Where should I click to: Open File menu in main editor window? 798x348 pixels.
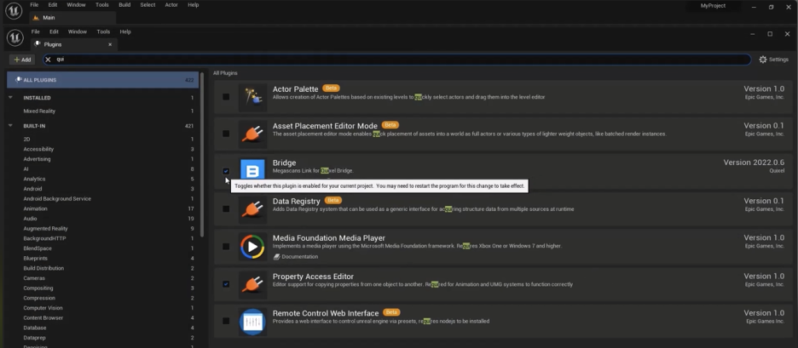click(34, 4)
